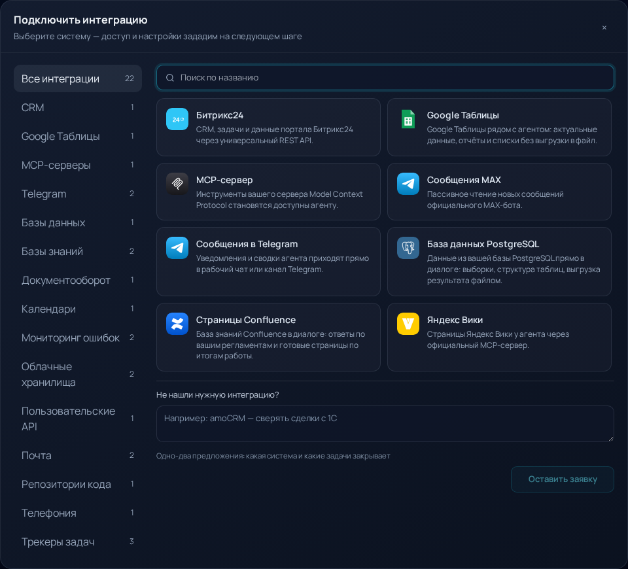Click the PostgreSQL elephant icon
Image resolution: width=628 pixels, height=569 pixels.
pos(408,247)
